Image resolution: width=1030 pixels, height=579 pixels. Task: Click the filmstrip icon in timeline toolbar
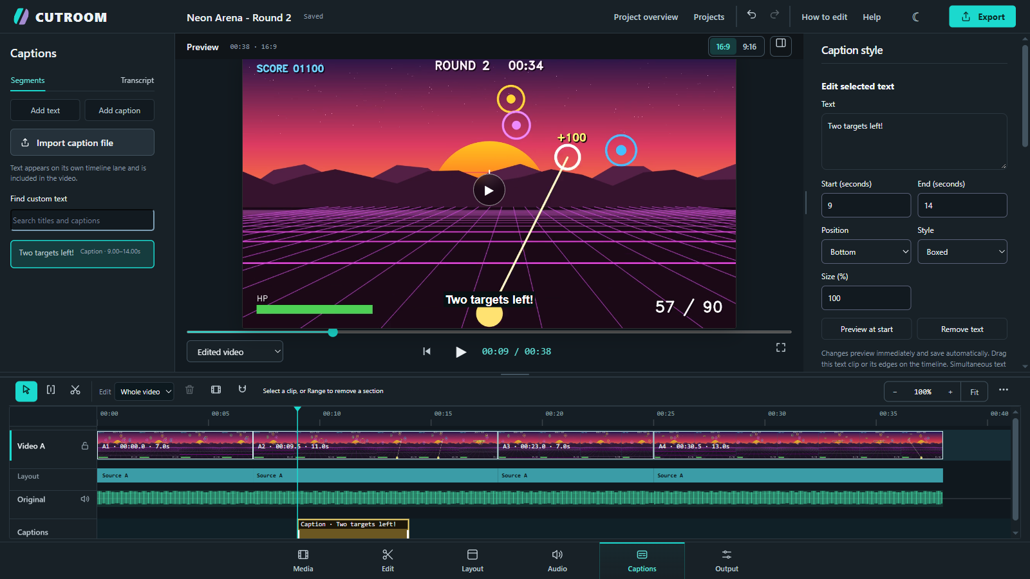[x=216, y=390]
